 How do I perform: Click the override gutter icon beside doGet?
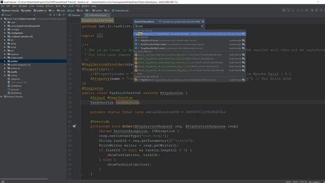(x=74, y=126)
